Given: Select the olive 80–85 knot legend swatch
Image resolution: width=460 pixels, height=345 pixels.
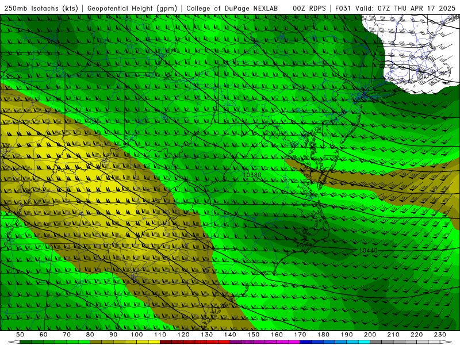Looking at the screenshot, I should pyautogui.click(x=95, y=342).
